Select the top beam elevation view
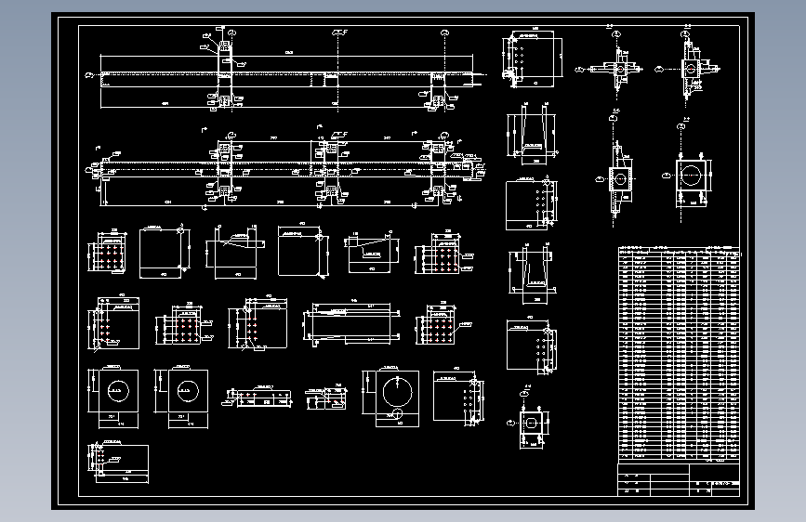The image size is (806, 522). 285,69
